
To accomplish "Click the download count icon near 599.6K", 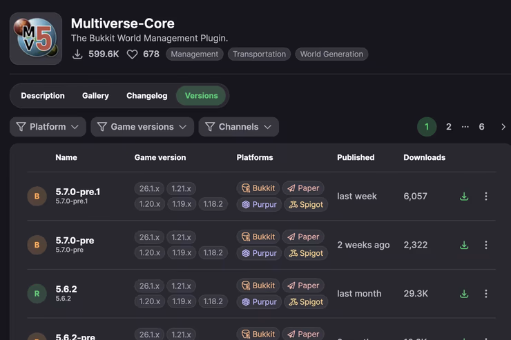I will 77,54.
